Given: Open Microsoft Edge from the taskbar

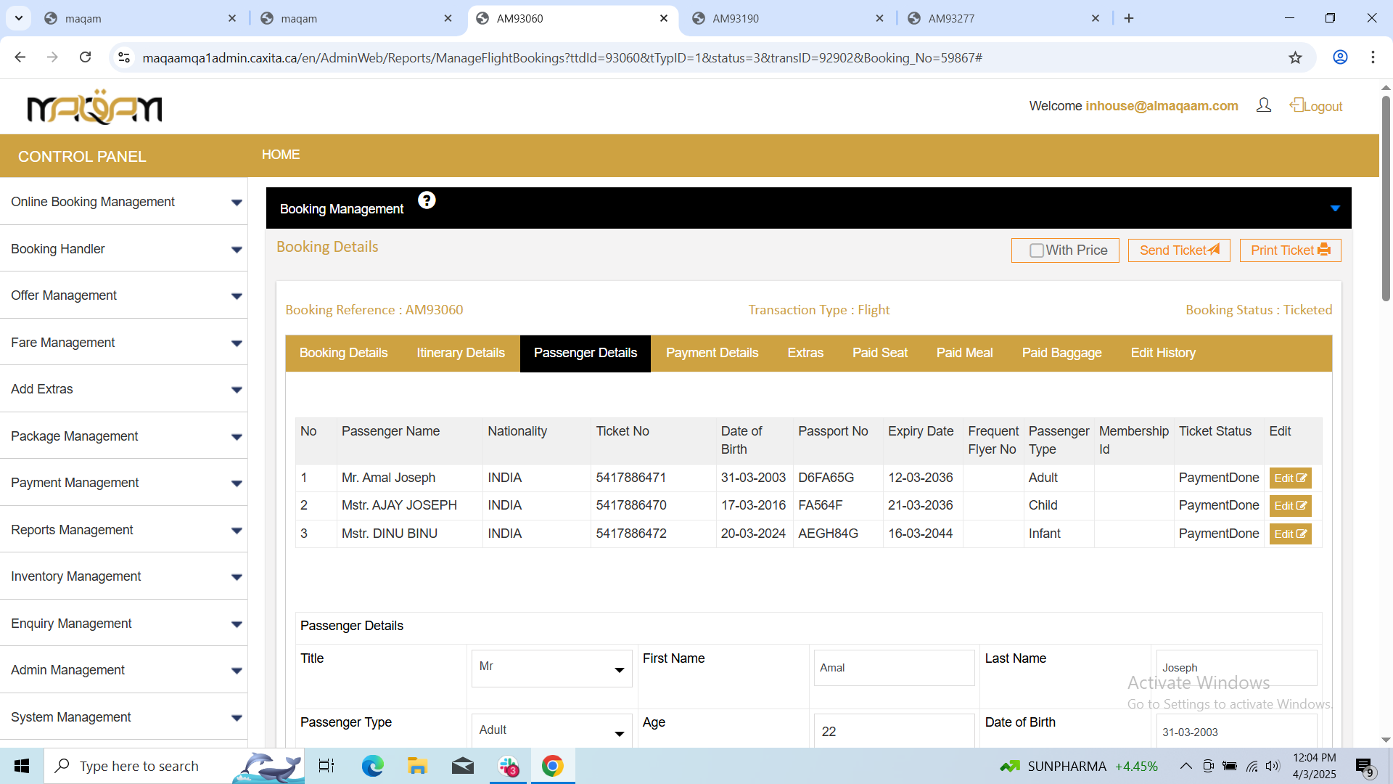Looking at the screenshot, I should point(372,766).
